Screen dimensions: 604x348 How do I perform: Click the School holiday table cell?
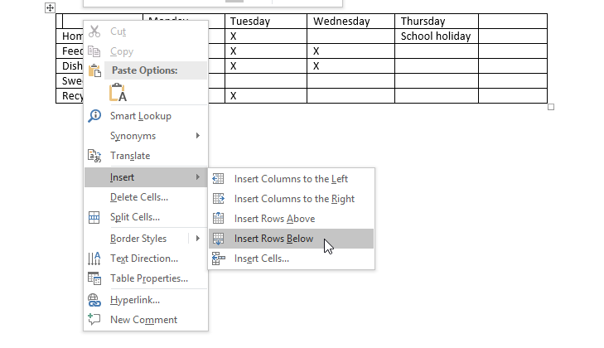(x=436, y=36)
